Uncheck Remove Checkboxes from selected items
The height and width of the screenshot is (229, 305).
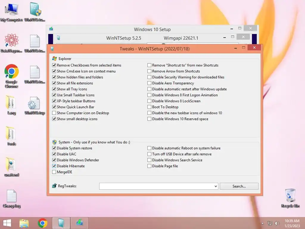click(54, 65)
